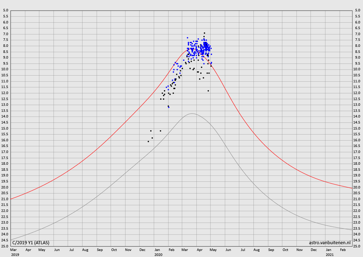Click the Feb label at the far right end
Viewport: 363px width, 257px height.
(343, 250)
